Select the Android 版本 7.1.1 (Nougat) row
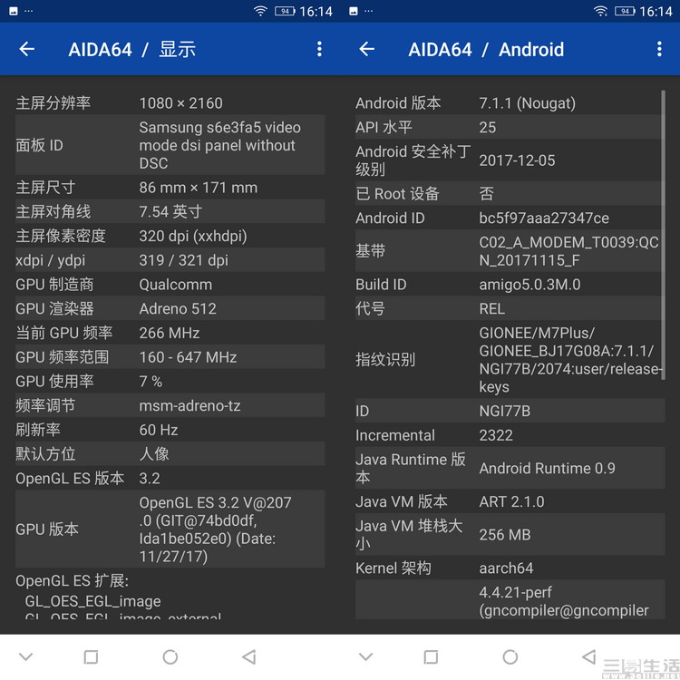The height and width of the screenshot is (680, 680). pyautogui.click(x=510, y=102)
